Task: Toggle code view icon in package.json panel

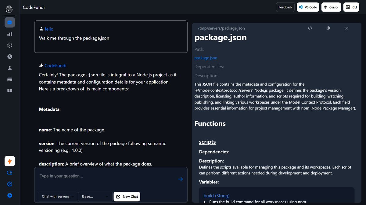Action: tap(310, 28)
